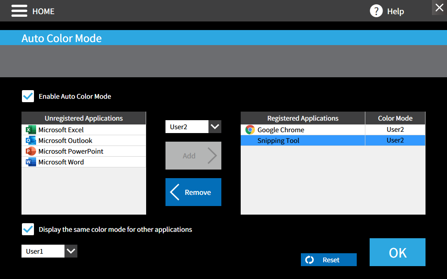Click the Reset button label

tap(331, 260)
